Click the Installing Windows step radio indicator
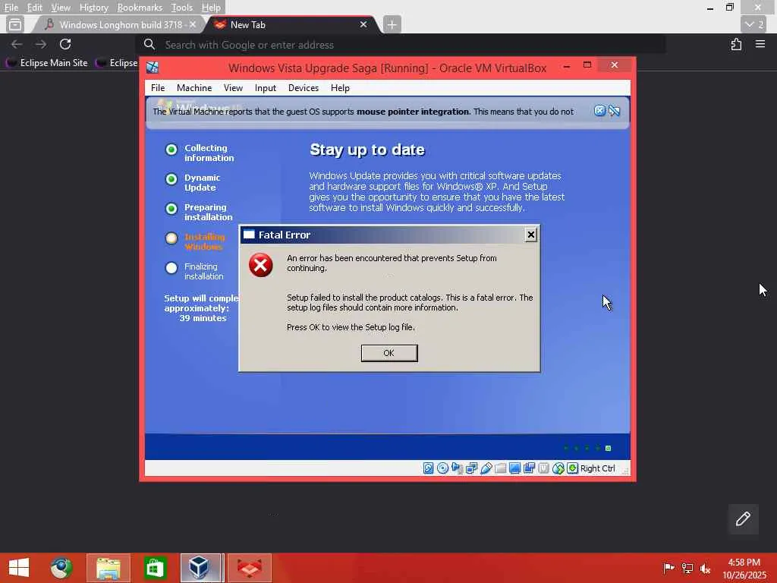The width and height of the screenshot is (777, 583). [171, 238]
